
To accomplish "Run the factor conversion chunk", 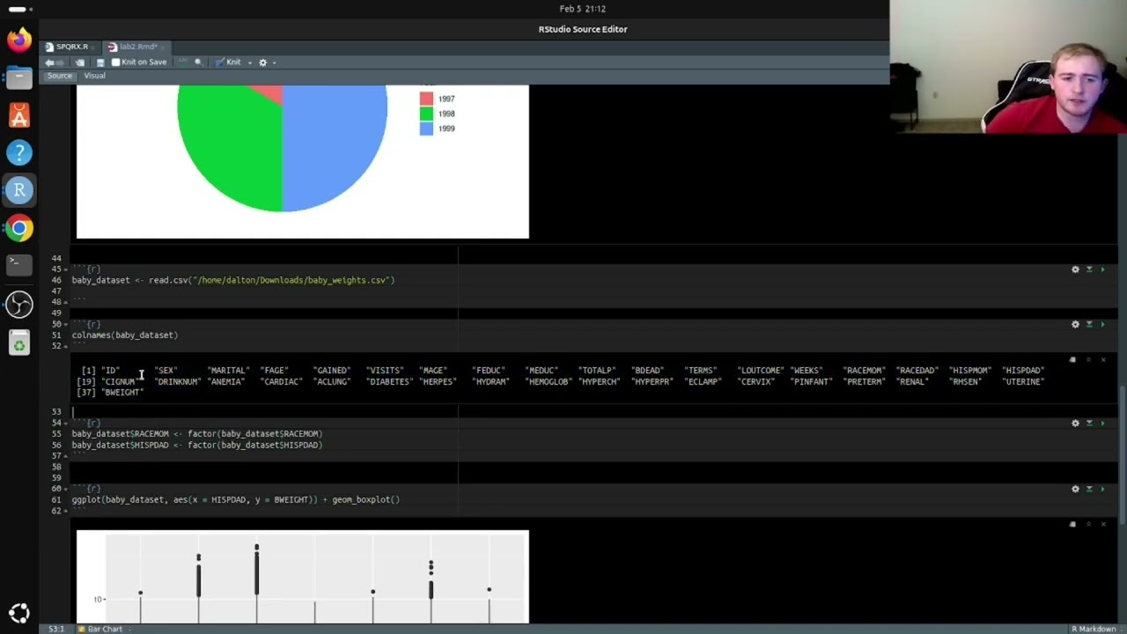I will [x=1102, y=423].
